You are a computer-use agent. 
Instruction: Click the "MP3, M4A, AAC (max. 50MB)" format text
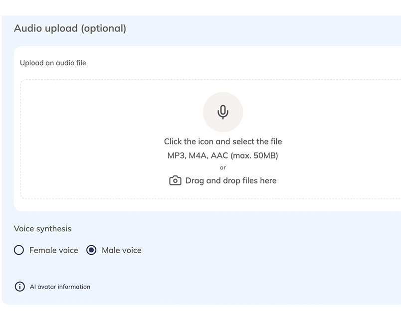222,156
